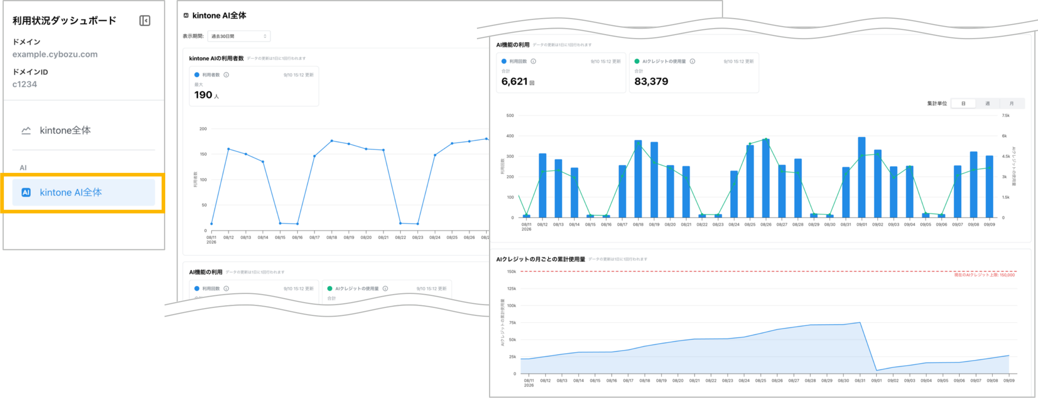1038x398 pixels.
Task: Click the info icon next to 利用回数 in the lower-left card
Action: [226, 288]
